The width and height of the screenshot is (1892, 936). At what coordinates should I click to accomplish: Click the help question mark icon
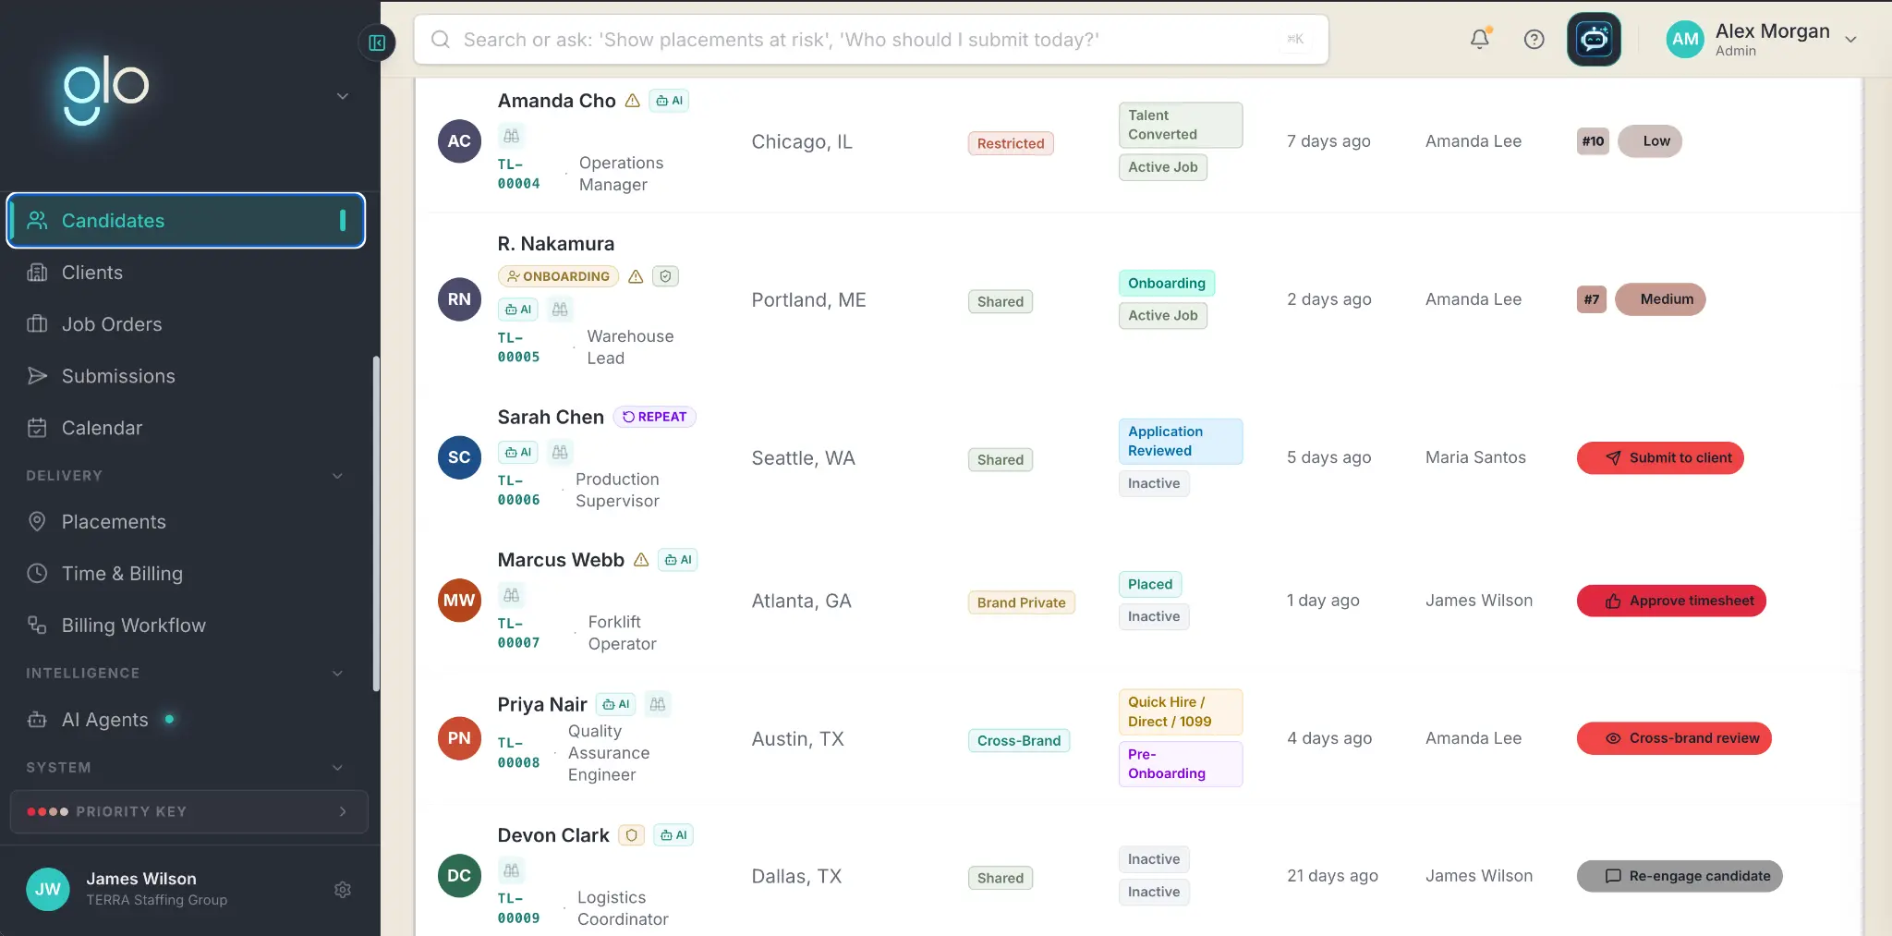coord(1534,39)
